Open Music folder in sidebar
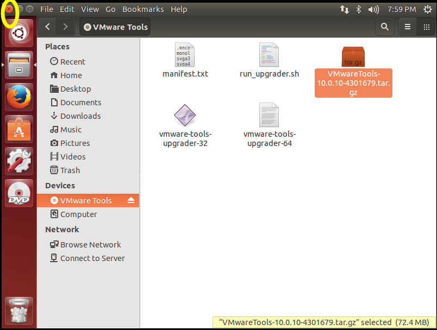This screenshot has height=330, width=437. [x=88, y=129]
